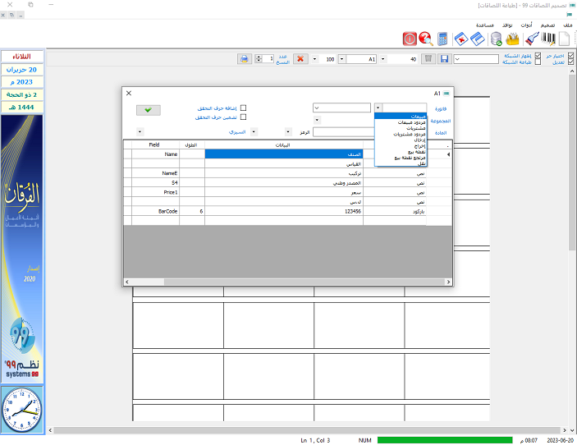This screenshot has width=577, height=445.
Task: Click the red power exit icon
Action: tap(410, 39)
